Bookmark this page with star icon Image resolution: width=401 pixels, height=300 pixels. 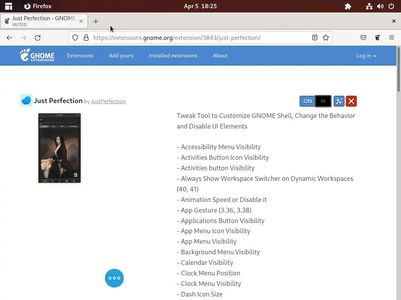325,38
